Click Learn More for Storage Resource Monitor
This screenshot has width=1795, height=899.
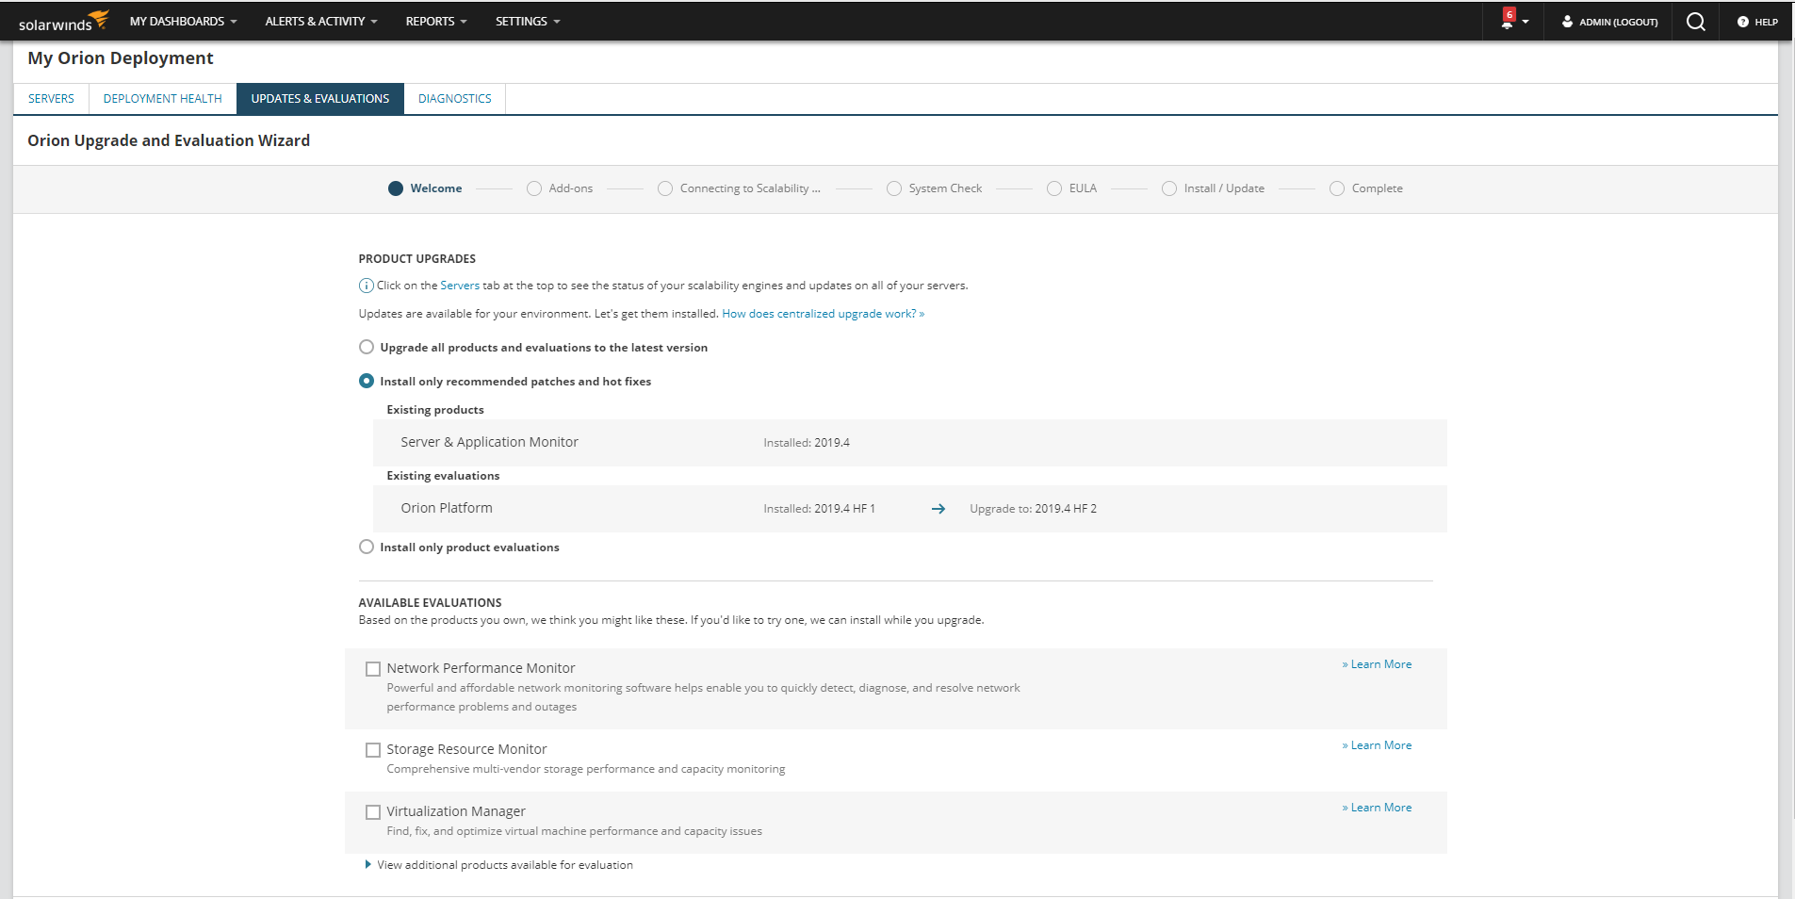point(1380,745)
